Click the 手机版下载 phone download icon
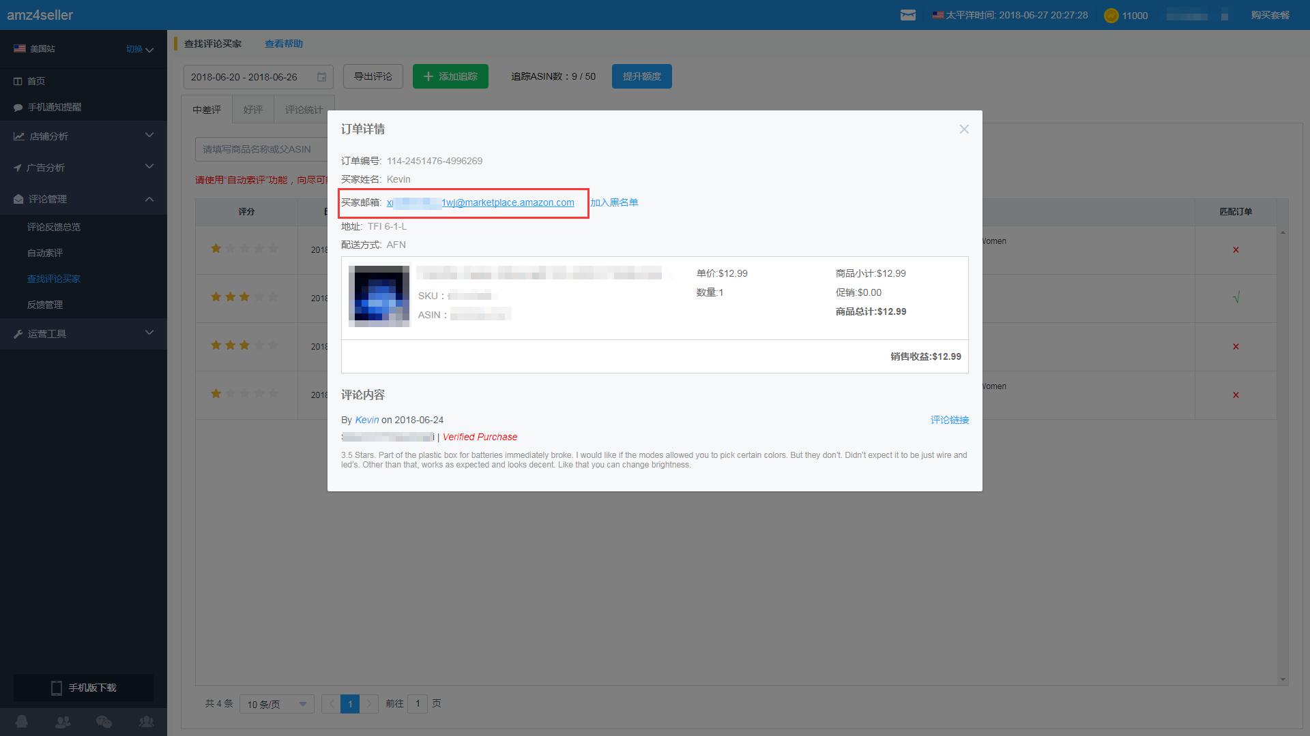 coord(57,688)
